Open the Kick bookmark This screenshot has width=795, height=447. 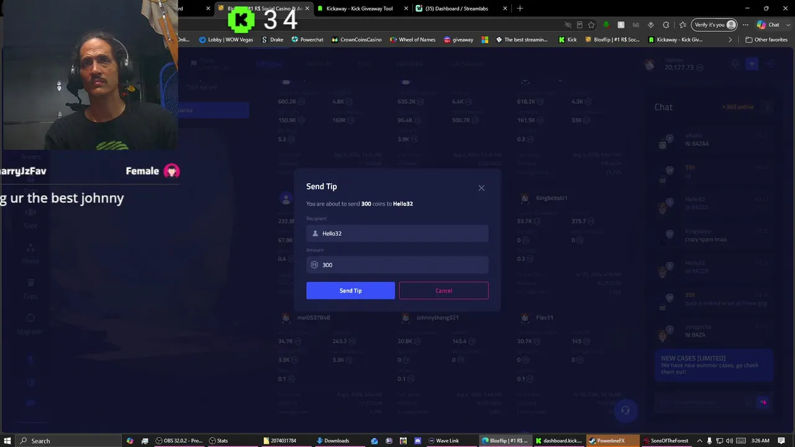tap(568, 40)
